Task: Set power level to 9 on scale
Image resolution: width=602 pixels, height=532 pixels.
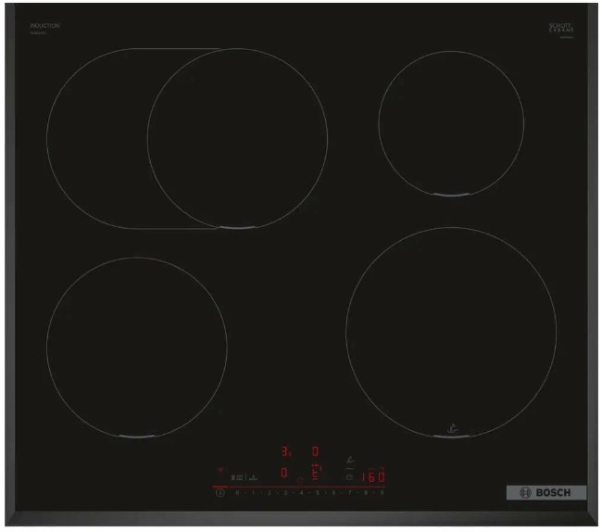Action: coord(382,494)
